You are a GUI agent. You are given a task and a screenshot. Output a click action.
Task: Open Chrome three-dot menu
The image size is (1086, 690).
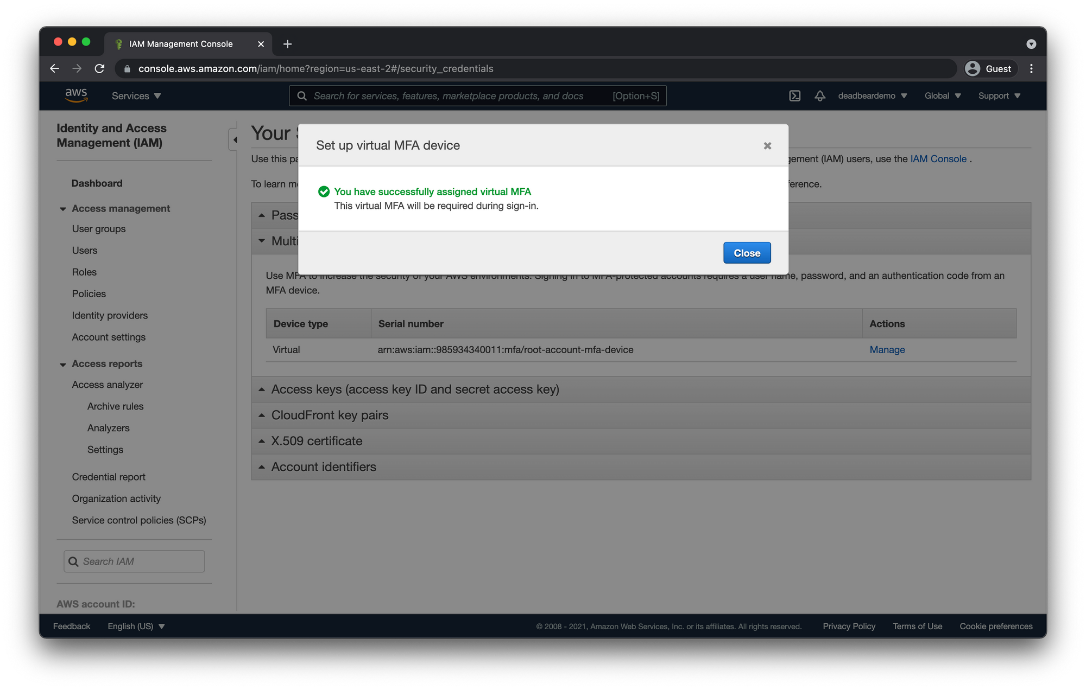pos(1031,69)
